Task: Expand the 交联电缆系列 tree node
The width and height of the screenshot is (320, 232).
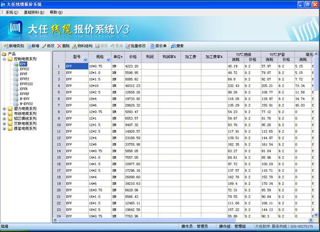Action: pyautogui.click(x=4, y=124)
